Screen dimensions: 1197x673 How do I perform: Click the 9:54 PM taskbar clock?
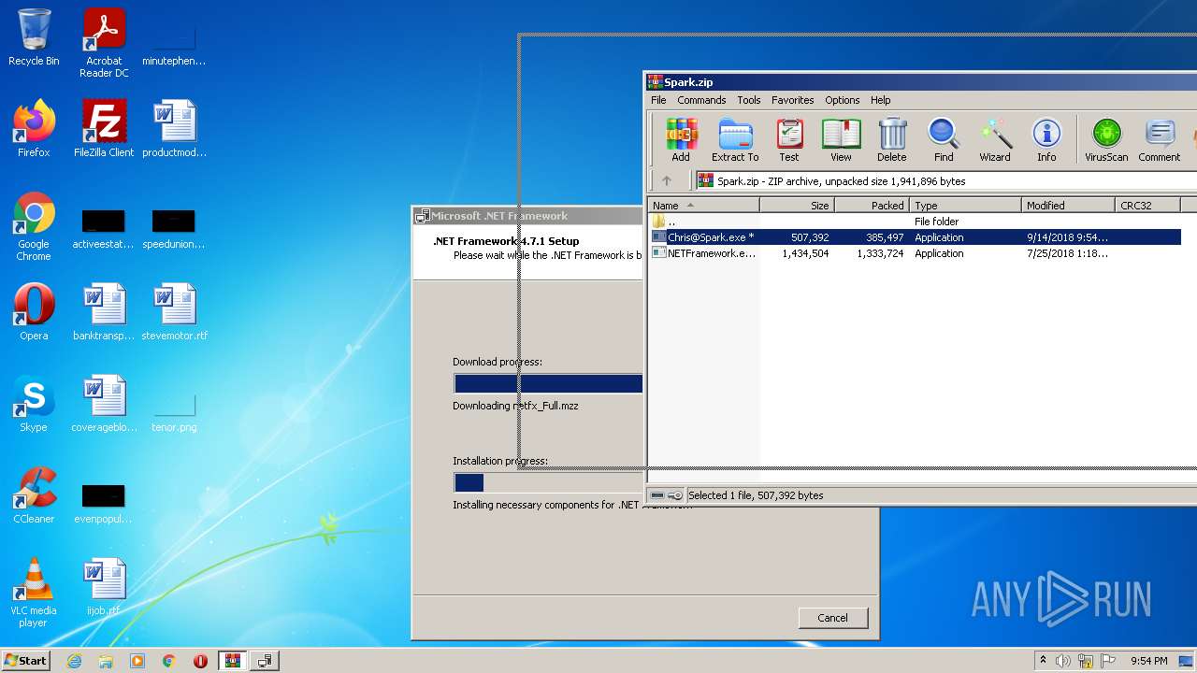[x=1148, y=661]
